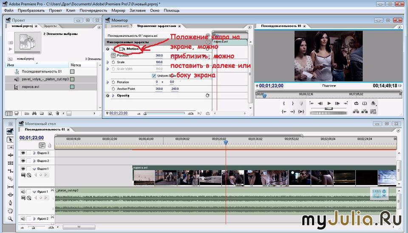Expand the Opacity effect
Screen dimensions: 408x233
(x=113, y=95)
